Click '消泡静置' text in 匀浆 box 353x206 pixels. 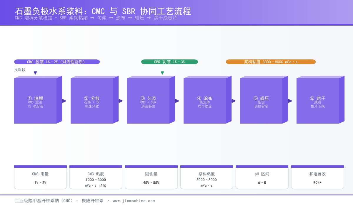tap(148, 107)
